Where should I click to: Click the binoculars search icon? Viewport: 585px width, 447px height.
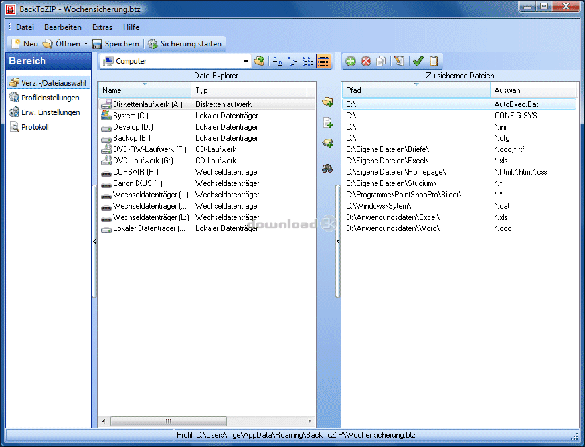pyautogui.click(x=327, y=169)
